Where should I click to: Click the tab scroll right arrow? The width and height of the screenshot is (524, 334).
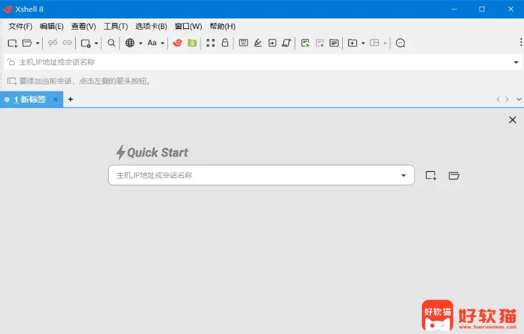pos(508,99)
